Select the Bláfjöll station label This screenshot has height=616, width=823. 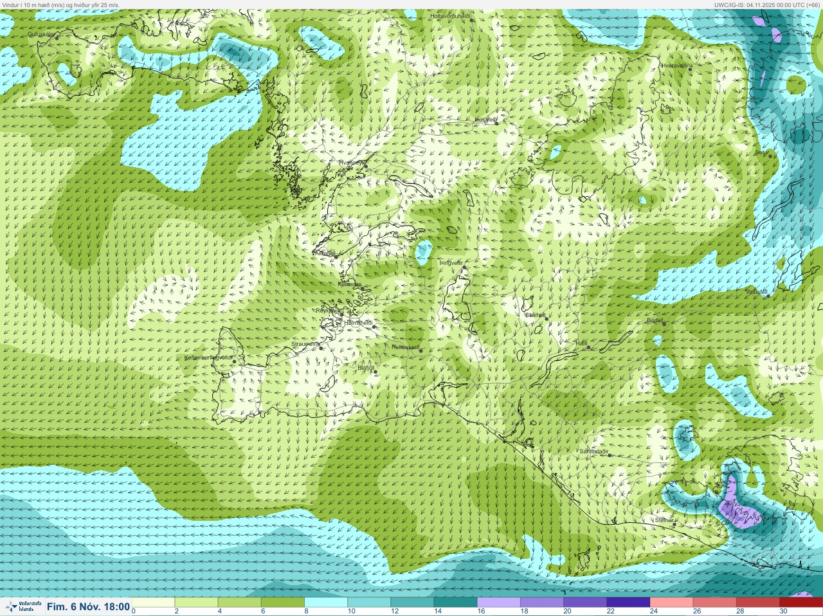(366, 368)
